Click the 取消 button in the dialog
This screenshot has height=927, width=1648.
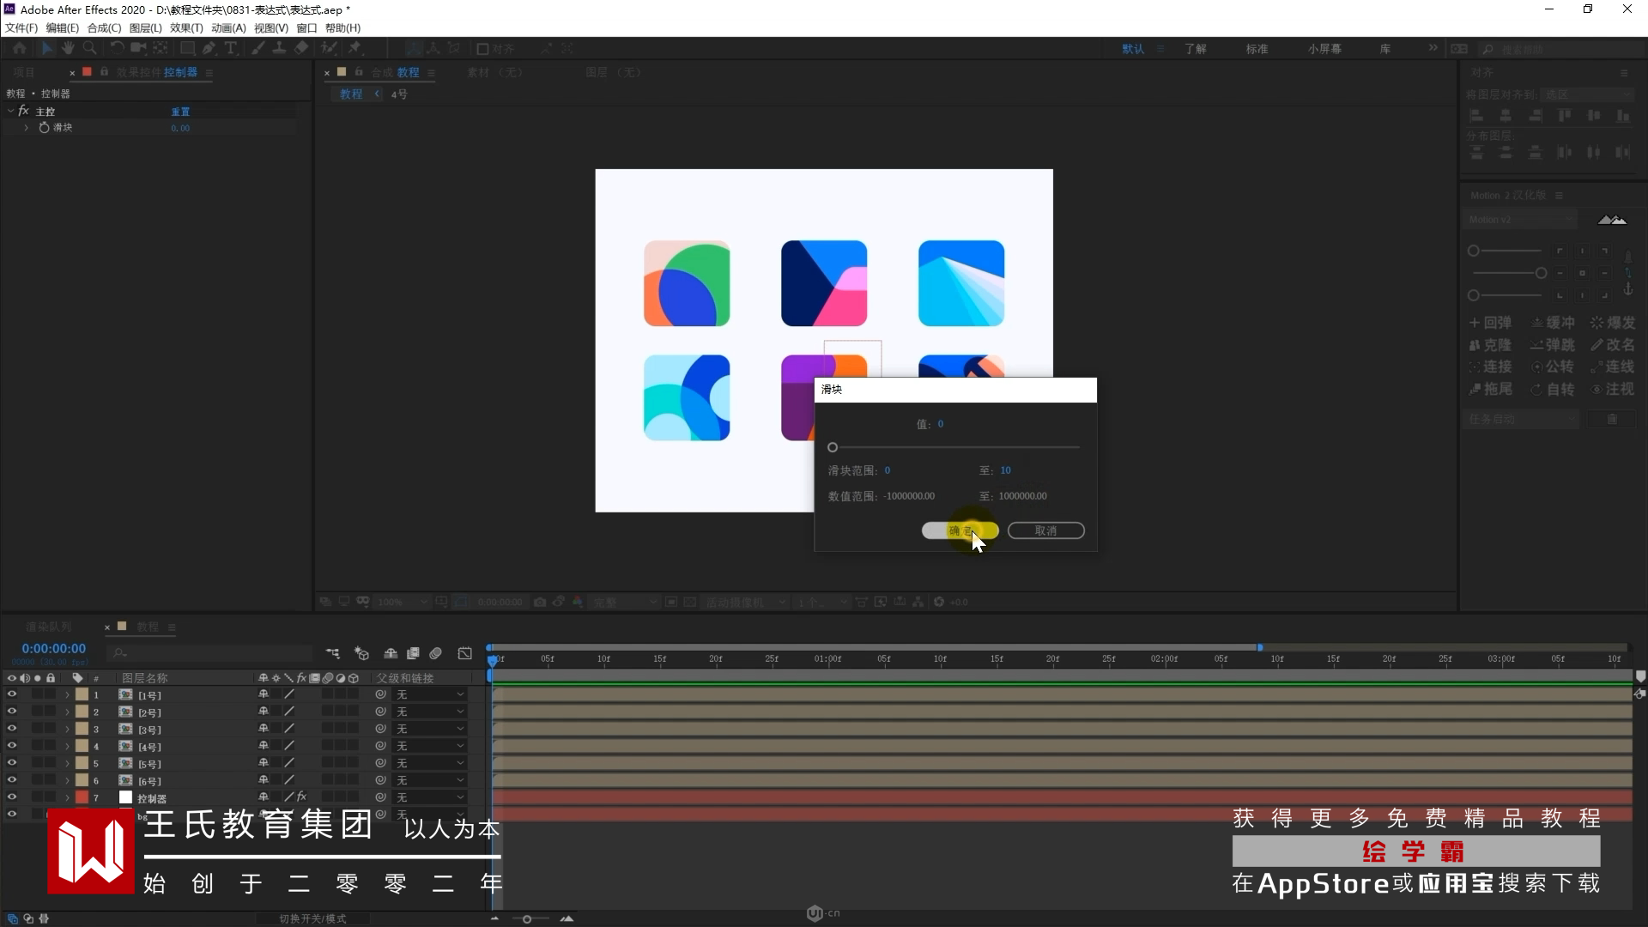tap(1045, 530)
